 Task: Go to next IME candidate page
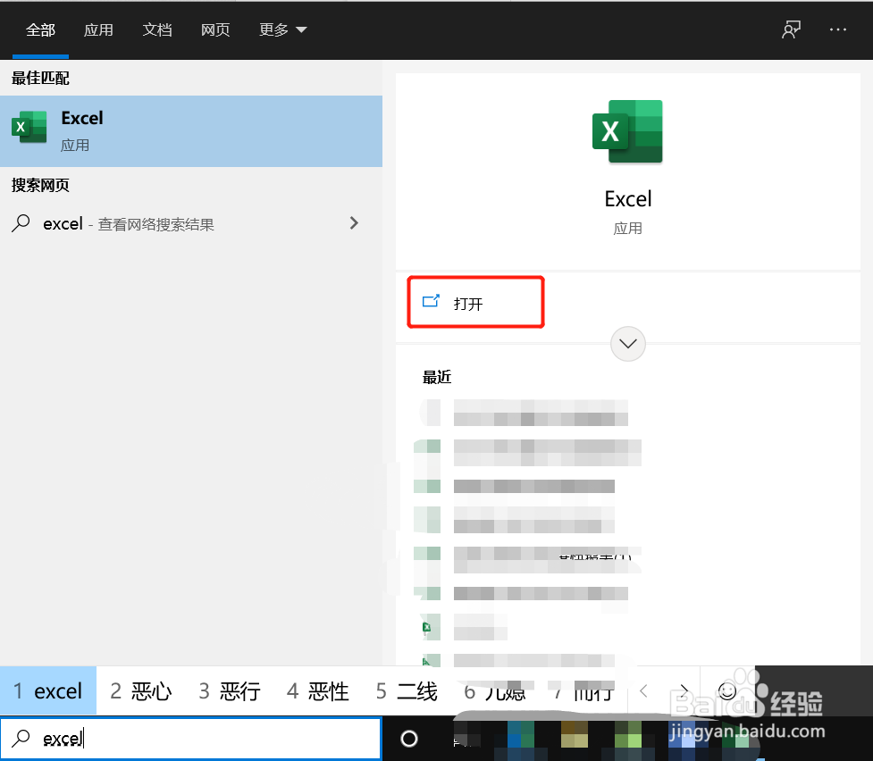(x=684, y=690)
